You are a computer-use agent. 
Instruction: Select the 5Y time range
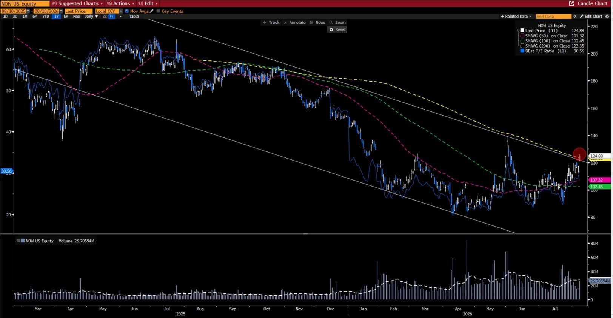tap(66, 17)
